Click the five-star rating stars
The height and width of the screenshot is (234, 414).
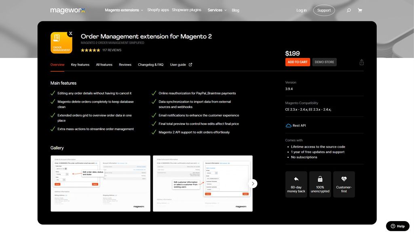[x=90, y=50]
